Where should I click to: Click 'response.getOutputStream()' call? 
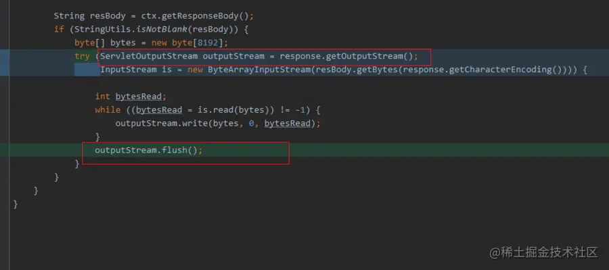point(346,56)
